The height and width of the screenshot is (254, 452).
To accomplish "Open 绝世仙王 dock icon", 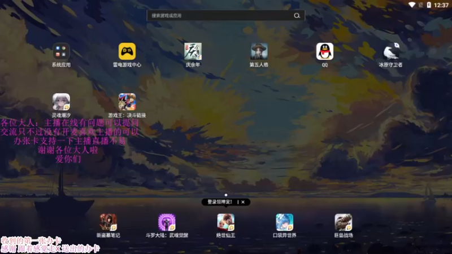I will coord(225,222).
